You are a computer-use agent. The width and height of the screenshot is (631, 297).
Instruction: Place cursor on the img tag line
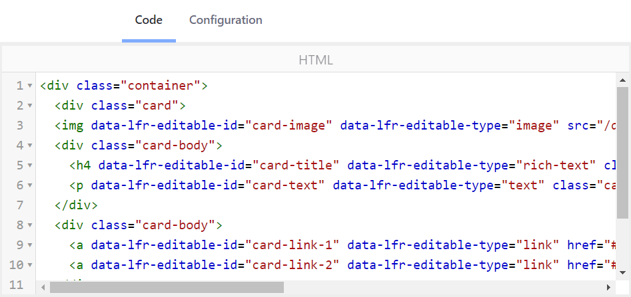click(333, 126)
